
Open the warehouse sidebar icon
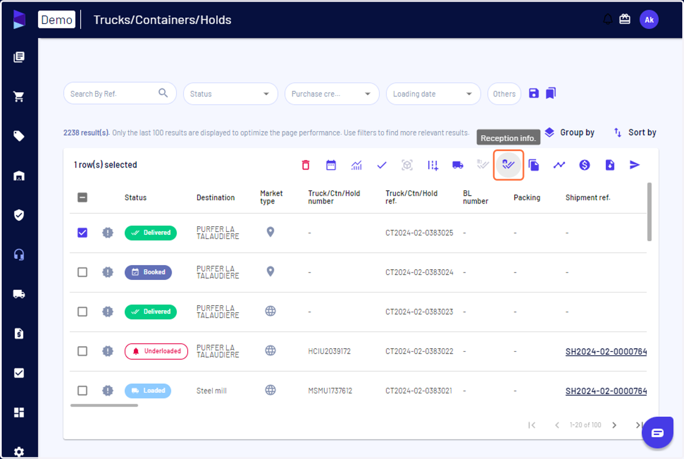point(19,176)
